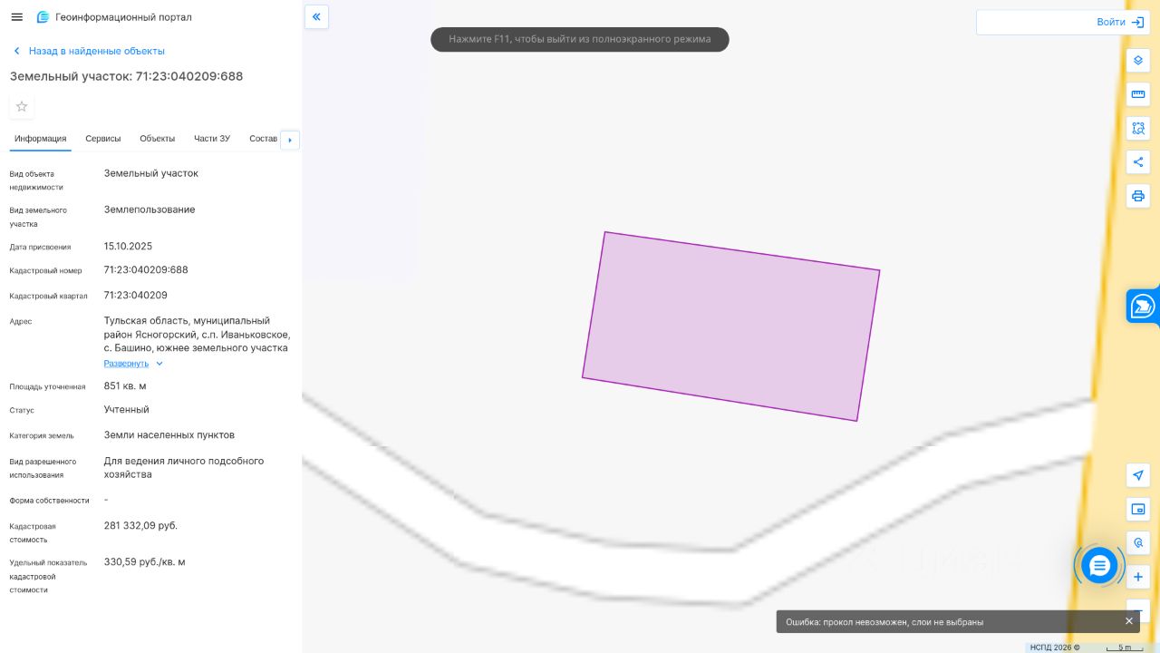The width and height of the screenshot is (1160, 653).
Task: Click the share map icon
Action: tap(1138, 162)
